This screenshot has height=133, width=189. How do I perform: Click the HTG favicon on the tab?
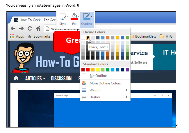click(x=16, y=20)
